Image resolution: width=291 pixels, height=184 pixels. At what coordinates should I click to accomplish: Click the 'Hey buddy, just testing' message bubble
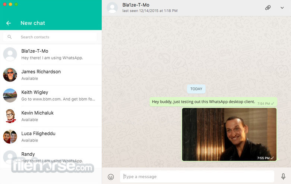(x=213, y=102)
